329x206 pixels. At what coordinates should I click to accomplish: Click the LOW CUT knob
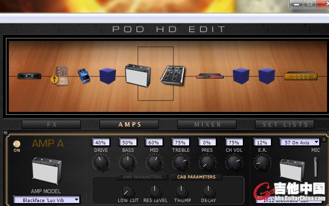[128, 191]
